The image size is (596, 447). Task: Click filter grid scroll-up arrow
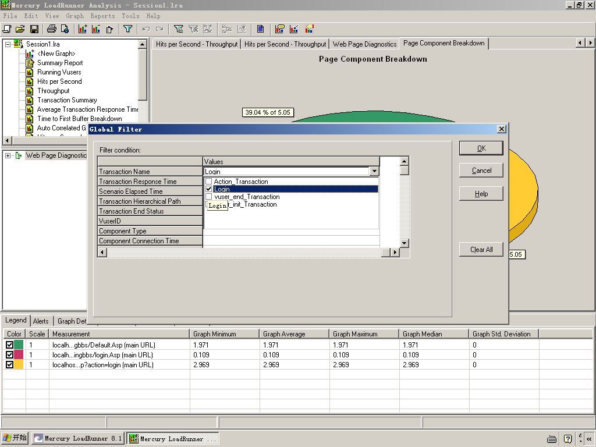[405, 161]
